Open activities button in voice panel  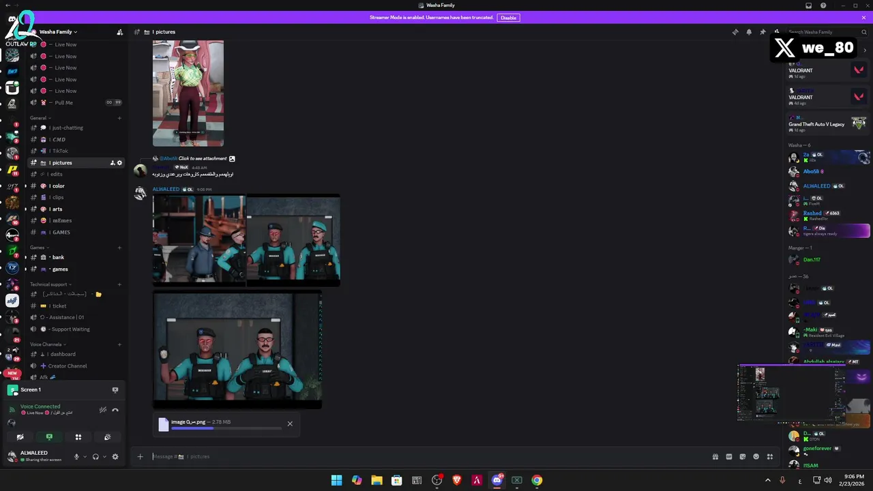point(78,437)
